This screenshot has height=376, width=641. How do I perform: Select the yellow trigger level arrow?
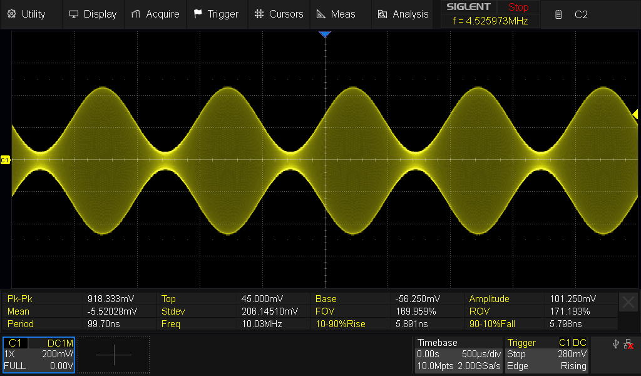(635, 114)
